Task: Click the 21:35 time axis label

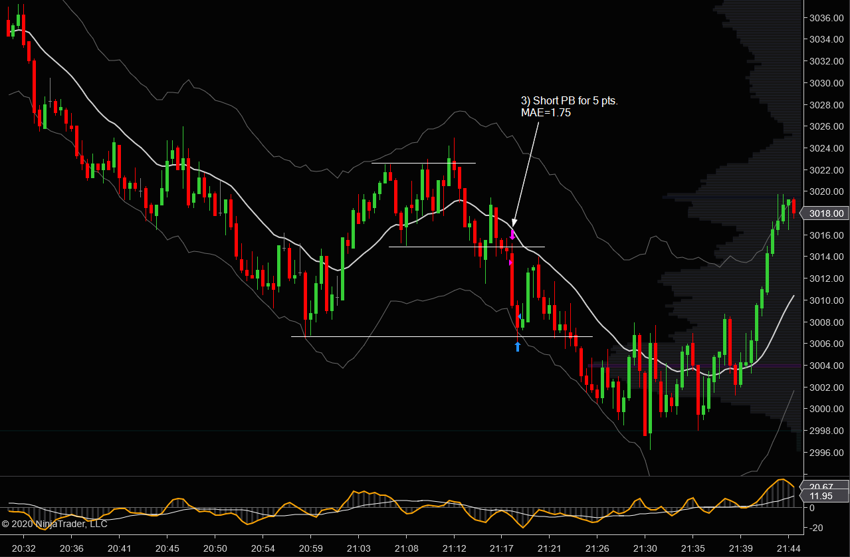Action: [x=692, y=548]
